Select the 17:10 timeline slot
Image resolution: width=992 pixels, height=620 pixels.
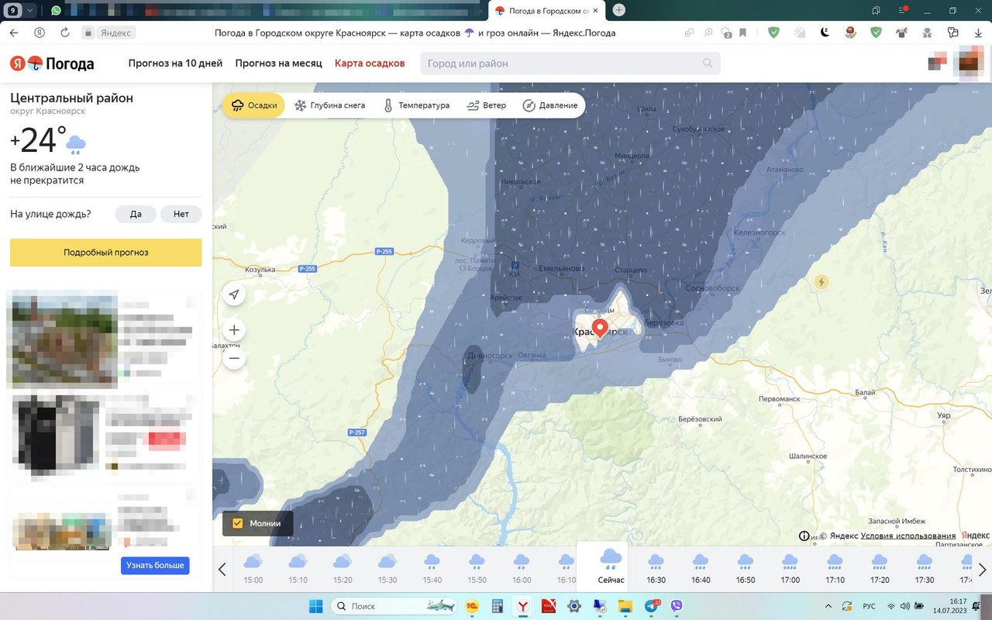pos(835,569)
